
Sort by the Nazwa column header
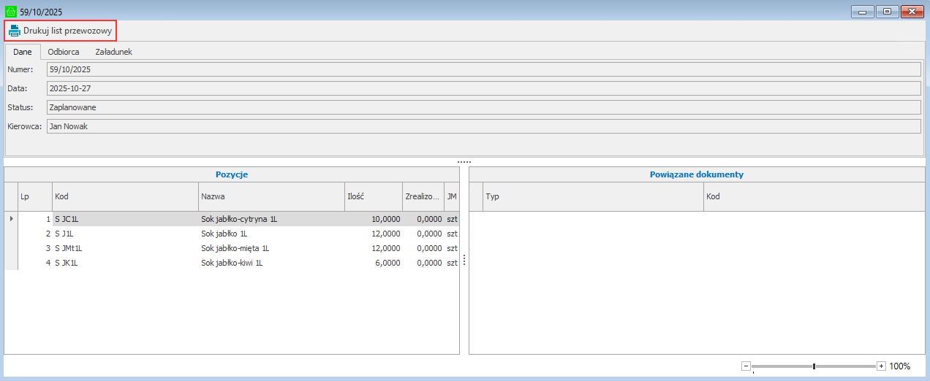coord(271,197)
